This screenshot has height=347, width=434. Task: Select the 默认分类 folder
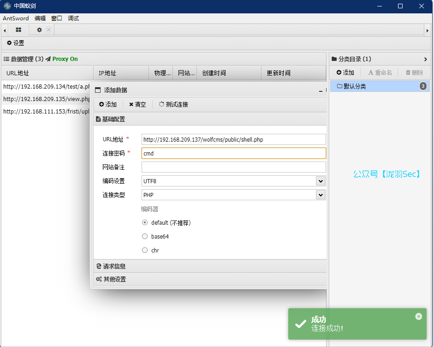click(354, 86)
